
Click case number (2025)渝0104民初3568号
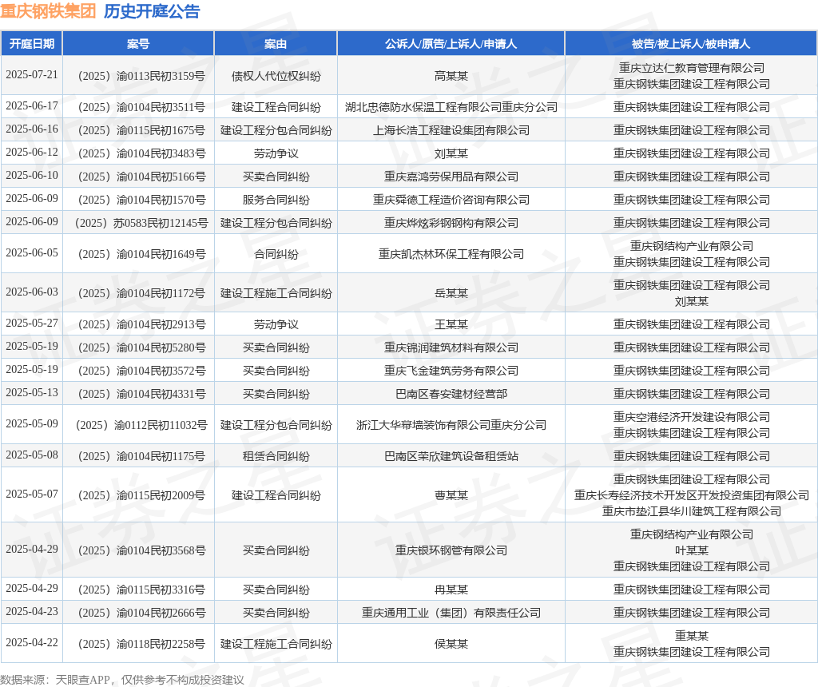tap(141, 551)
